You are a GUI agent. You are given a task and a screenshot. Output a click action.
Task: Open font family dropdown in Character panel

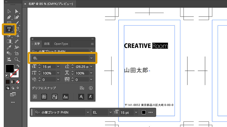coord(91,51)
